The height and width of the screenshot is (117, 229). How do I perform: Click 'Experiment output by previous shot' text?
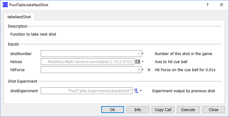click(184, 91)
